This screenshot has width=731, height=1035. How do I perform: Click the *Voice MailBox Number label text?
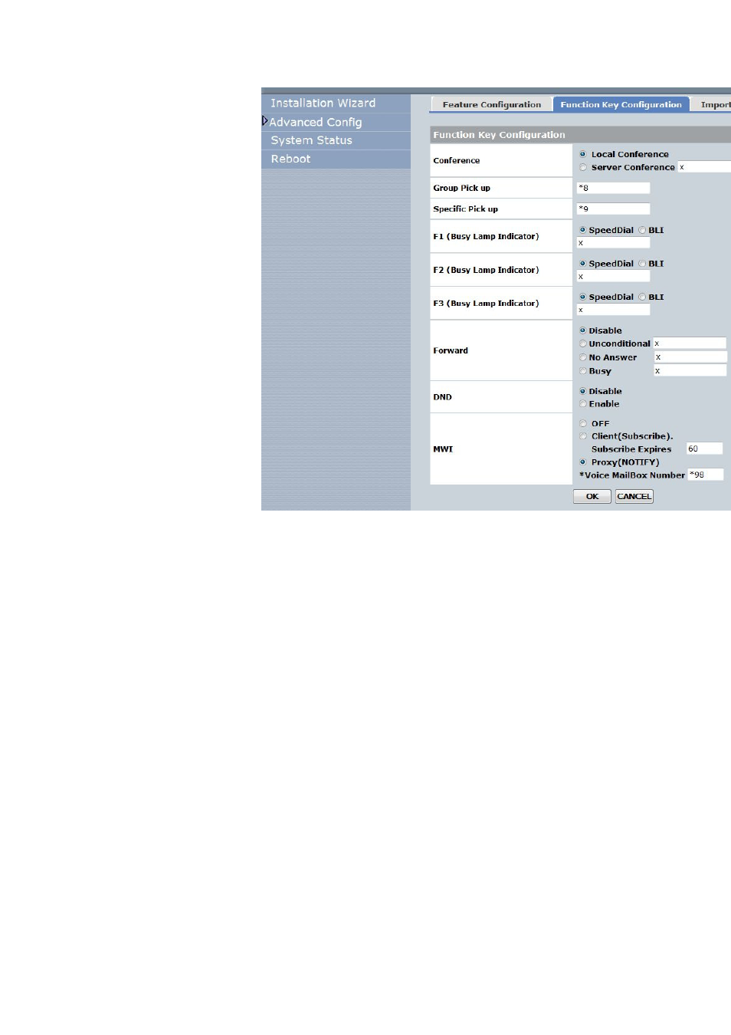tap(632, 475)
